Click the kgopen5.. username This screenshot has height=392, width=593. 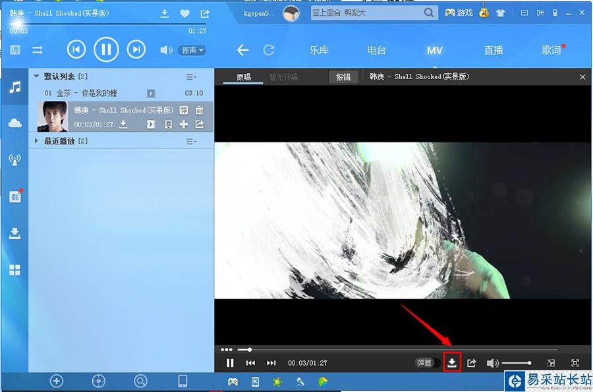point(258,13)
